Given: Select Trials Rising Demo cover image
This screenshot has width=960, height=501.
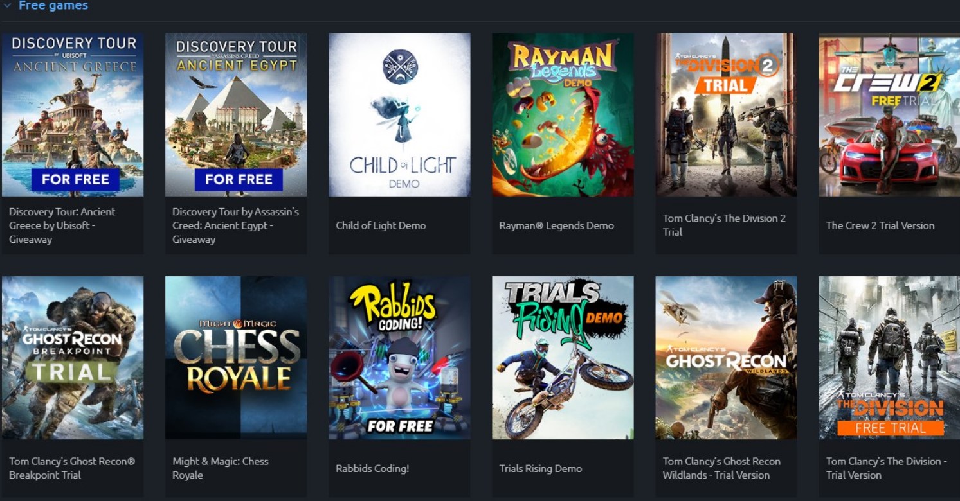Looking at the screenshot, I should point(563,358).
